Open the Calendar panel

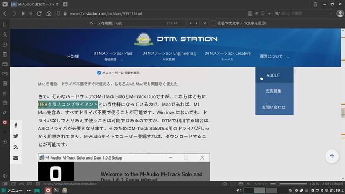point(5,103)
